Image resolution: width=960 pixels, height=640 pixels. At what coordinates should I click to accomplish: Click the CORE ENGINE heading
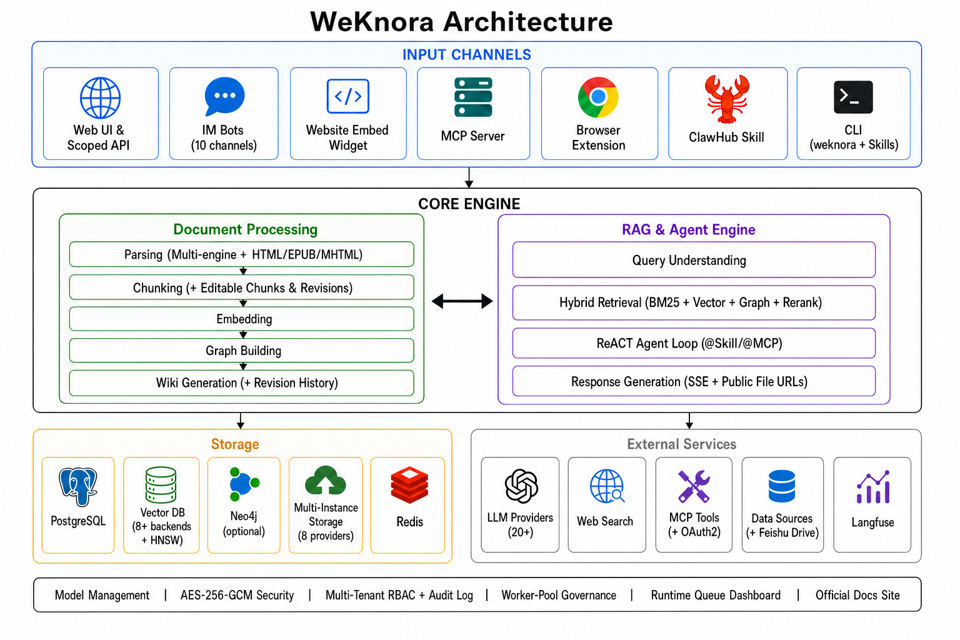[469, 204]
